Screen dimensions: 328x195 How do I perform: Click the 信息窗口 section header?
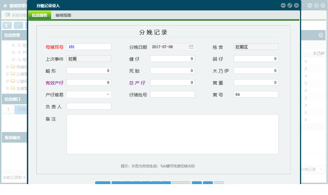click(x=12, y=99)
